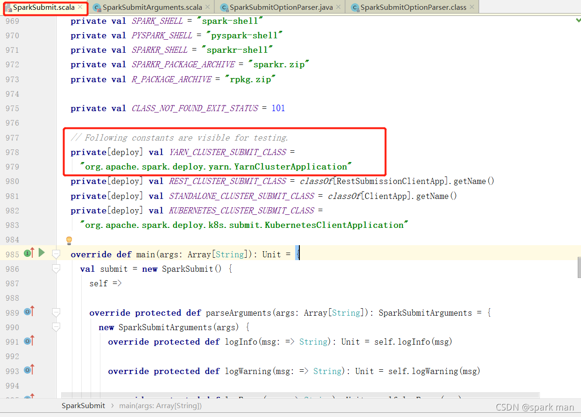This screenshot has width=581, height=417.
Task: Click the KubernetesClientApplication string literal
Action: point(244,225)
